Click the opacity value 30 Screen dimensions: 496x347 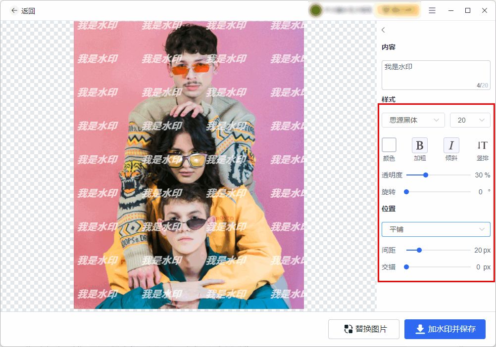coord(479,175)
